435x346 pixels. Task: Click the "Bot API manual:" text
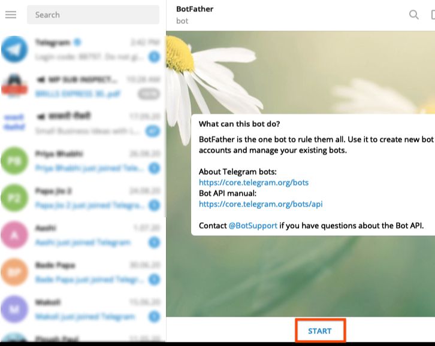228,193
